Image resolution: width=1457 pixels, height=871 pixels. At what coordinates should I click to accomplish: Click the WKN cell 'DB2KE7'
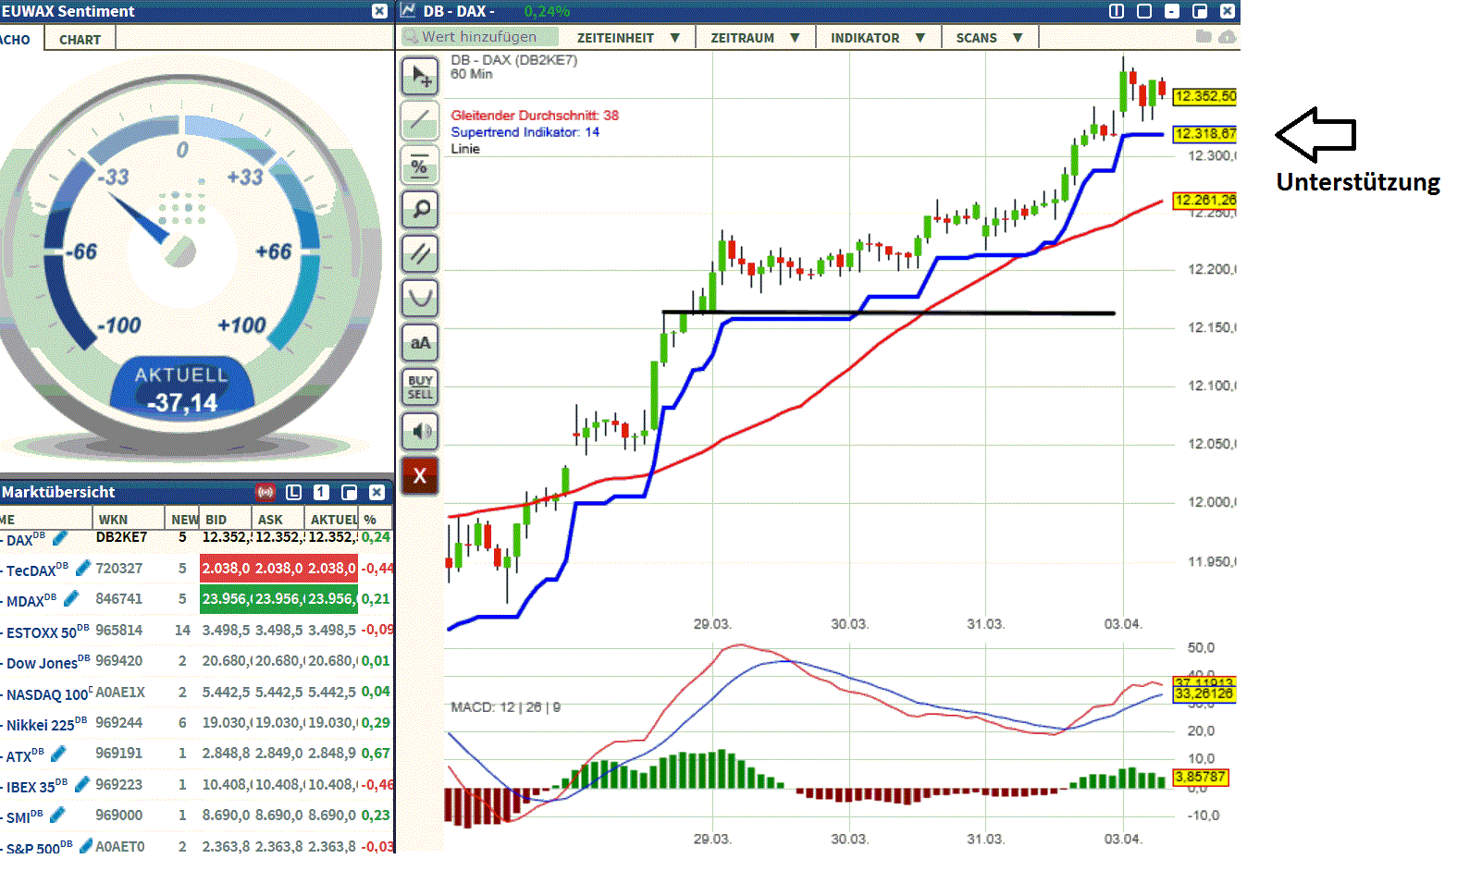coord(121,536)
